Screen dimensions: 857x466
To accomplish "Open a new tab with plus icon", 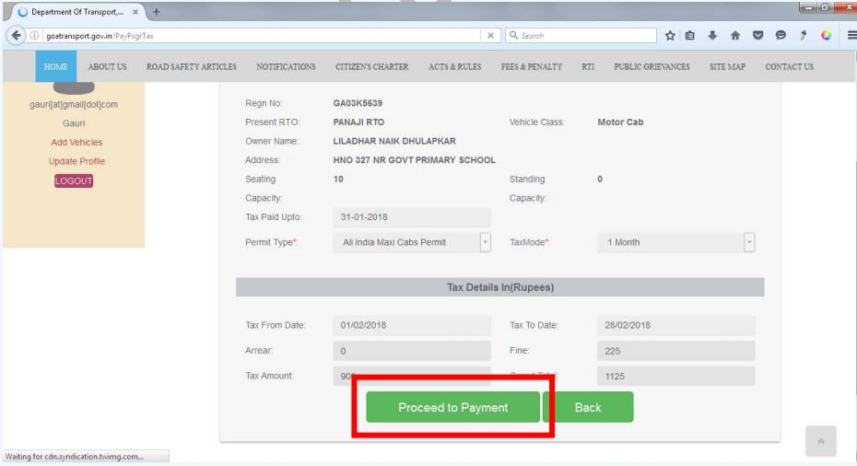I will [157, 11].
